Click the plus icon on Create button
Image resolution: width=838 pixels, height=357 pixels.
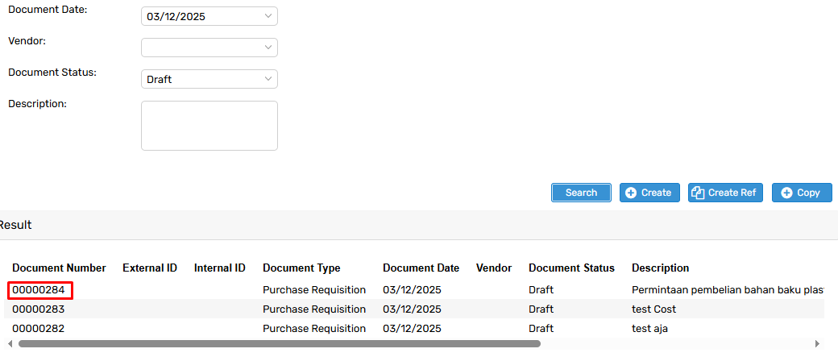pyautogui.click(x=631, y=193)
